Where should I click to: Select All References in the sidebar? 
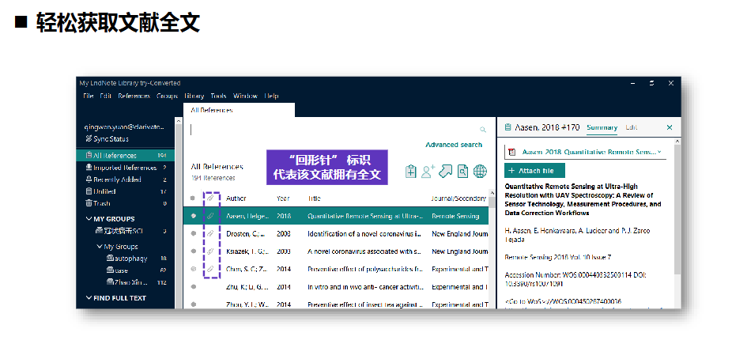(x=126, y=156)
